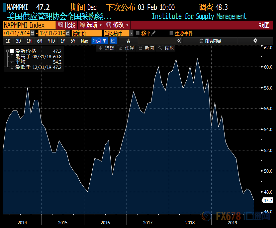Click the NAPMPMI Index security field
Viewport: 276px width, 228px height.
coord(29,25)
